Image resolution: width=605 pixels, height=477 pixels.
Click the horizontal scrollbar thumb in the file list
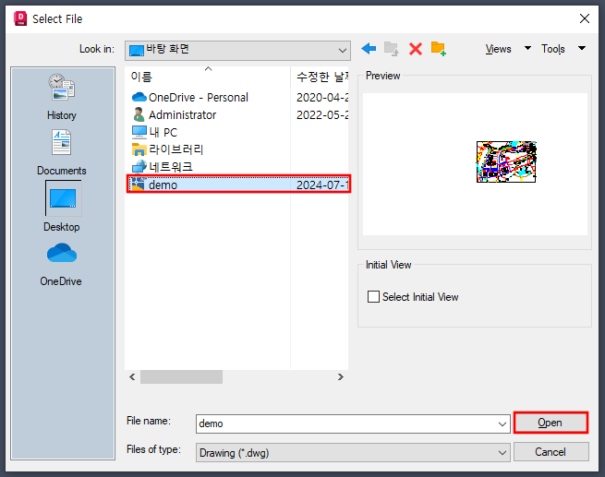tap(181, 376)
